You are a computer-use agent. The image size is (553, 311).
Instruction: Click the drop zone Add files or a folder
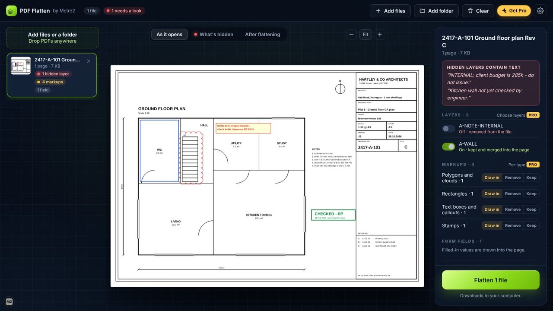[53, 38]
